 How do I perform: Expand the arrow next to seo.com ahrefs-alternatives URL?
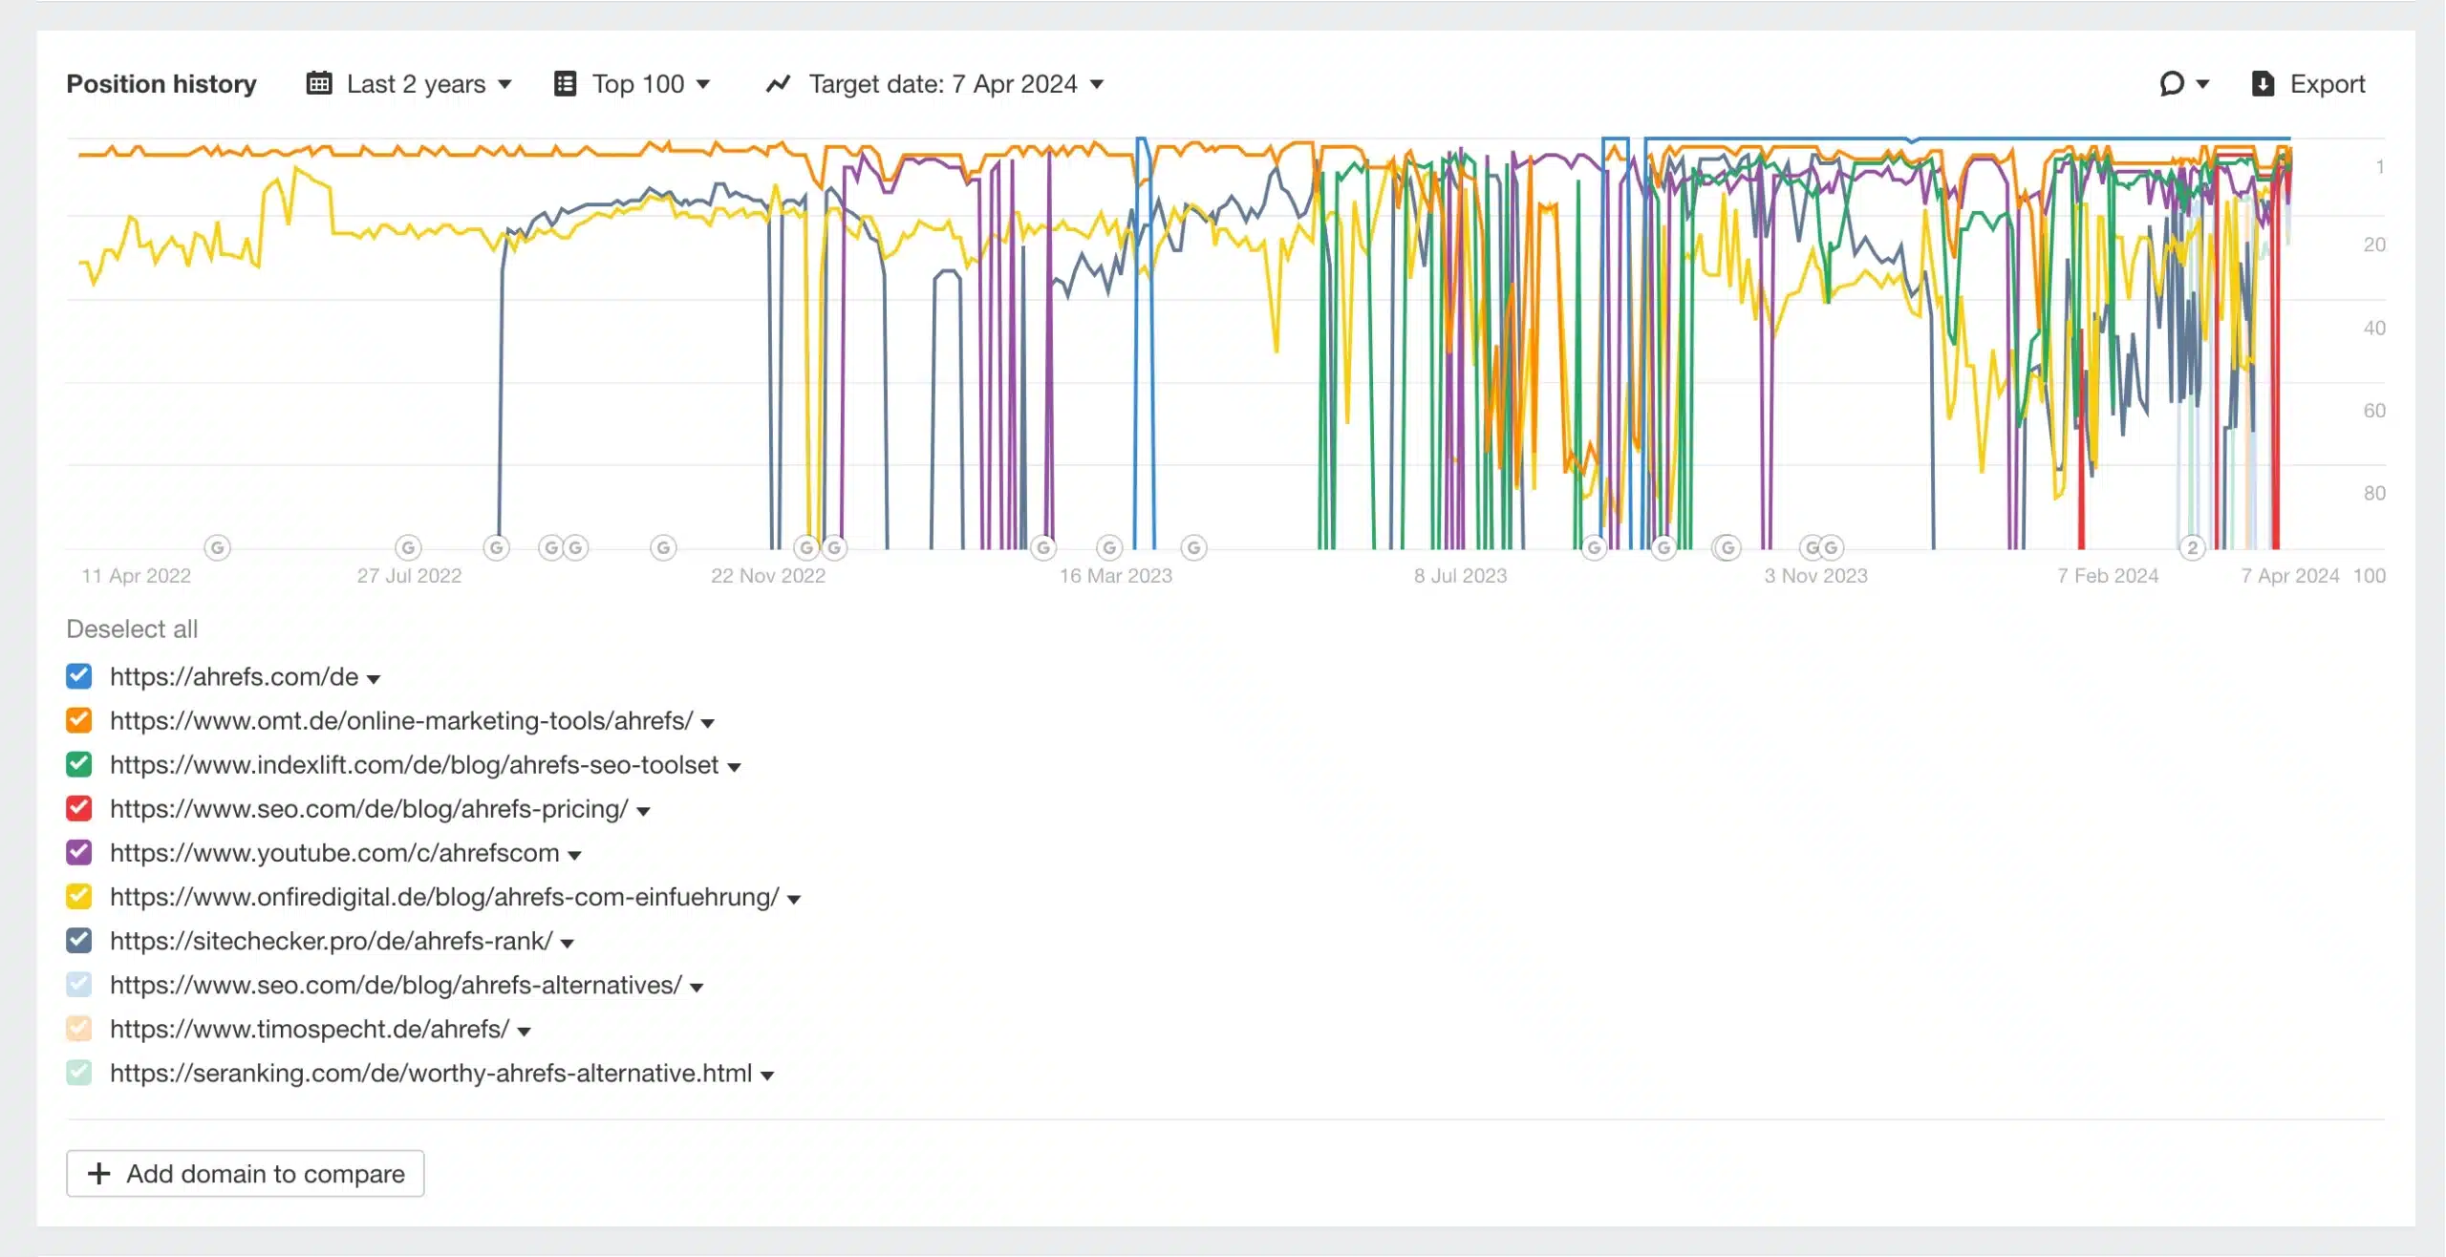697,987
